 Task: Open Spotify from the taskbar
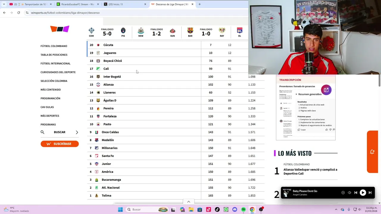[x=243, y=210]
